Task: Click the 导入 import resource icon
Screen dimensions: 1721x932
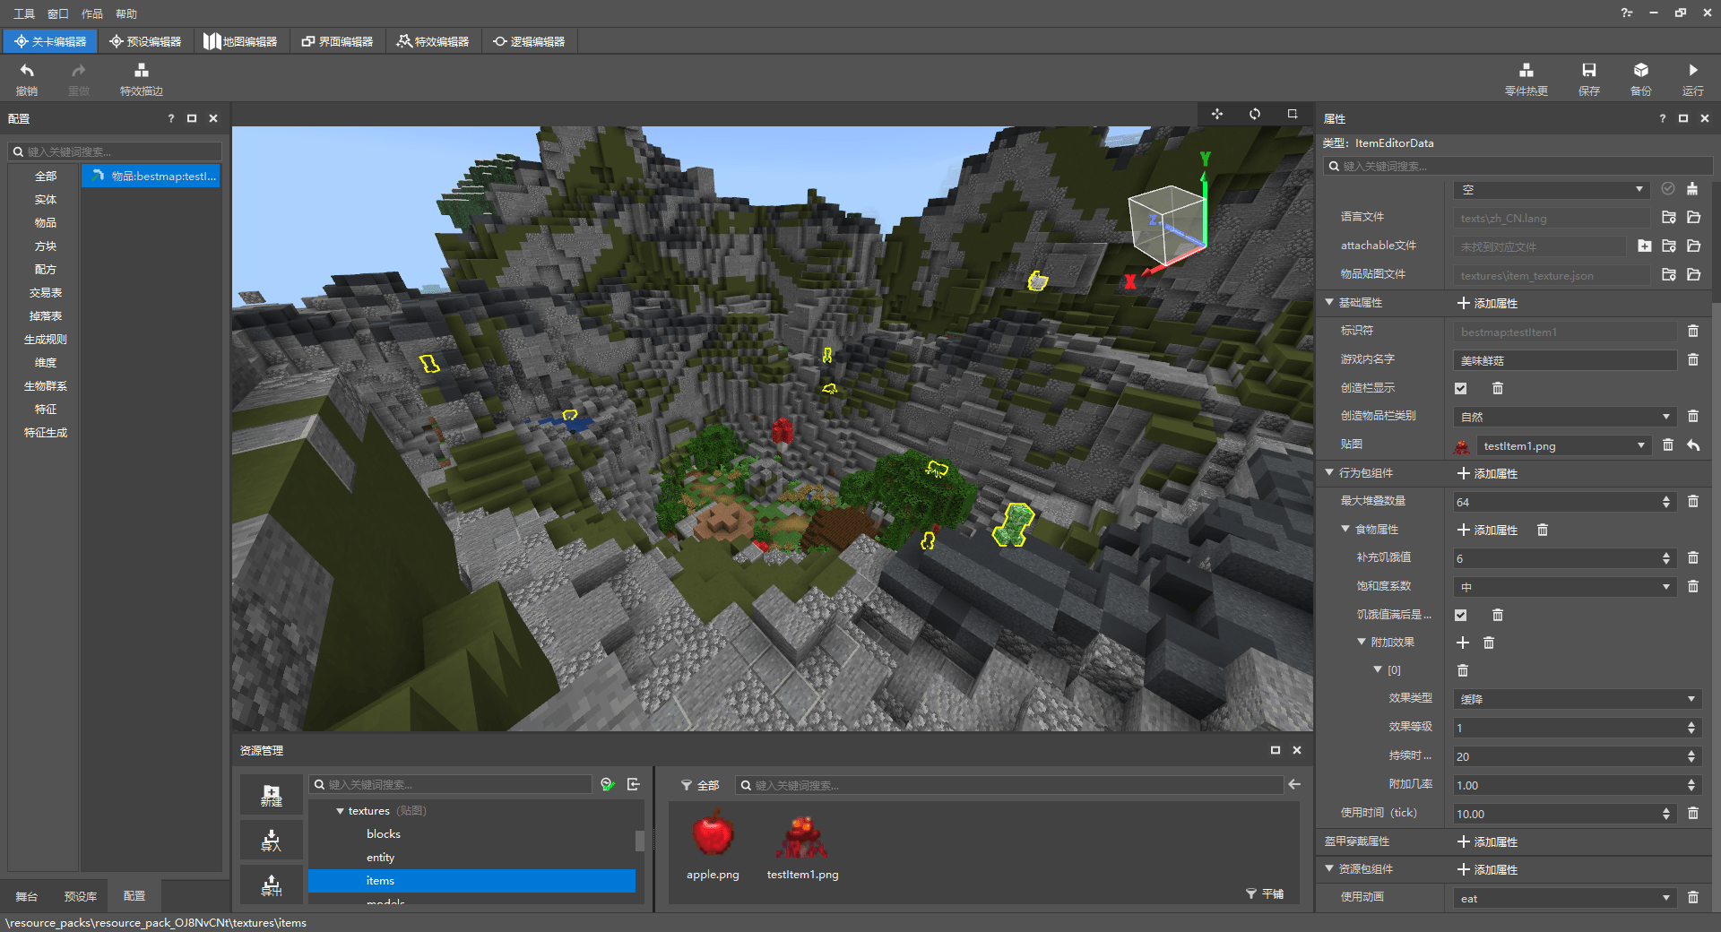Action: pyautogui.click(x=271, y=841)
